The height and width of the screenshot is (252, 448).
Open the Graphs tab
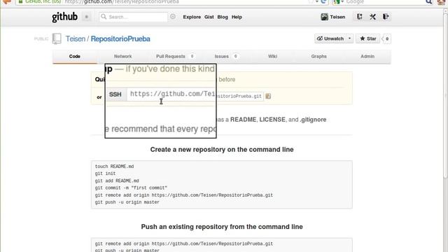pos(319,56)
